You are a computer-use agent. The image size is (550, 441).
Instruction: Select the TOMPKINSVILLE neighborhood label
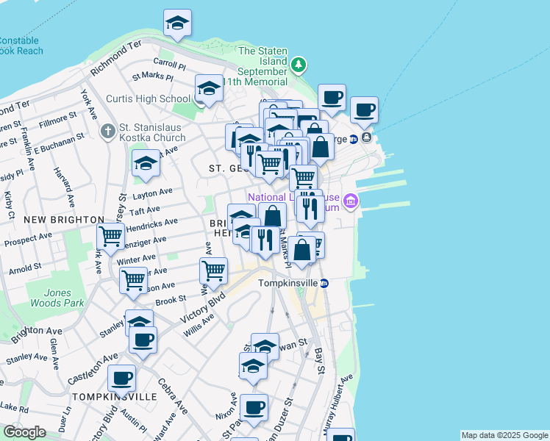pos(115,397)
